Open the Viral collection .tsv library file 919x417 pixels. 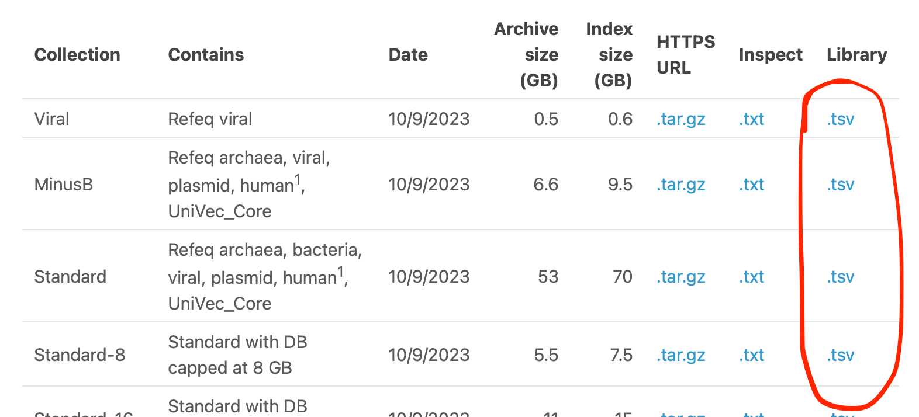click(840, 119)
